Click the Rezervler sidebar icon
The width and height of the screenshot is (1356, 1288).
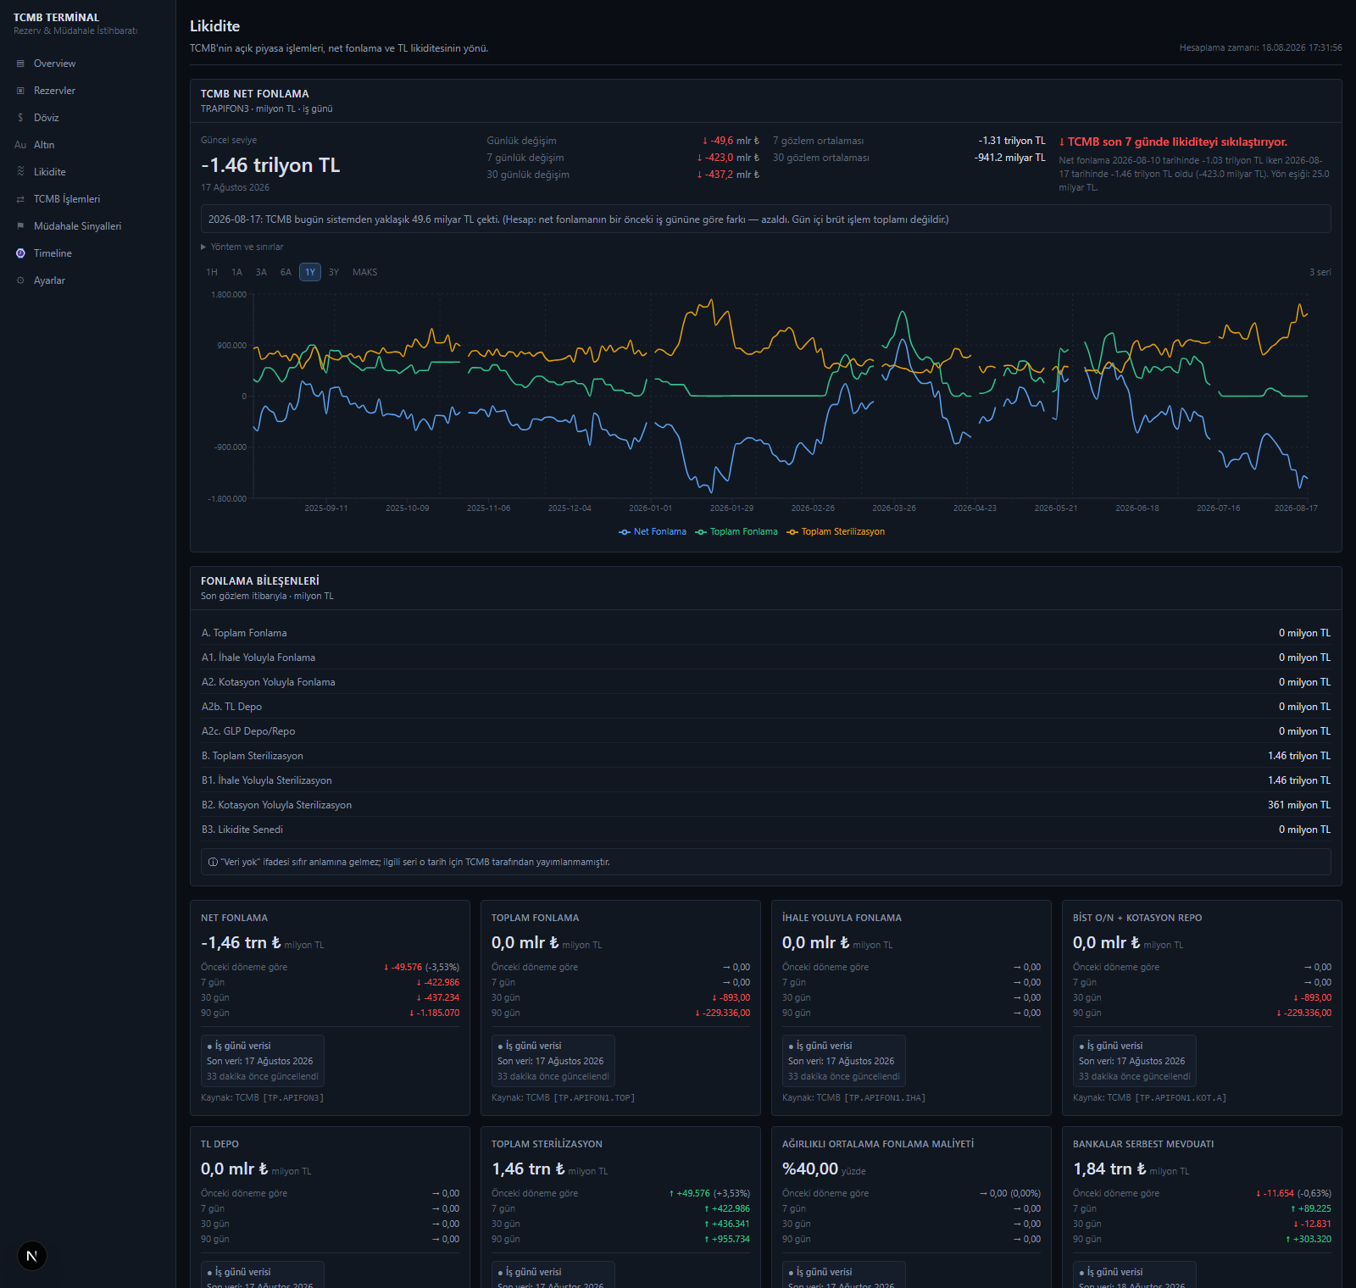pyautogui.click(x=20, y=91)
